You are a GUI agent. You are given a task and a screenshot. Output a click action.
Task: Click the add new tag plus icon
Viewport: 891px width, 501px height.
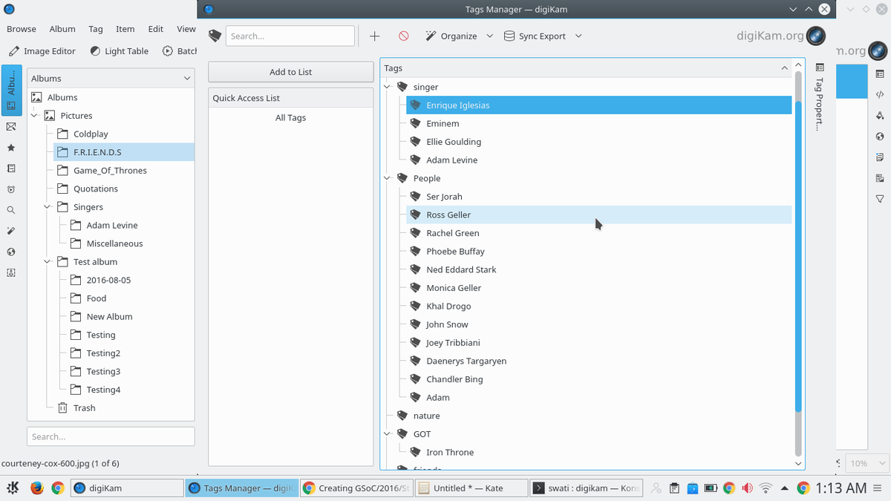(375, 36)
